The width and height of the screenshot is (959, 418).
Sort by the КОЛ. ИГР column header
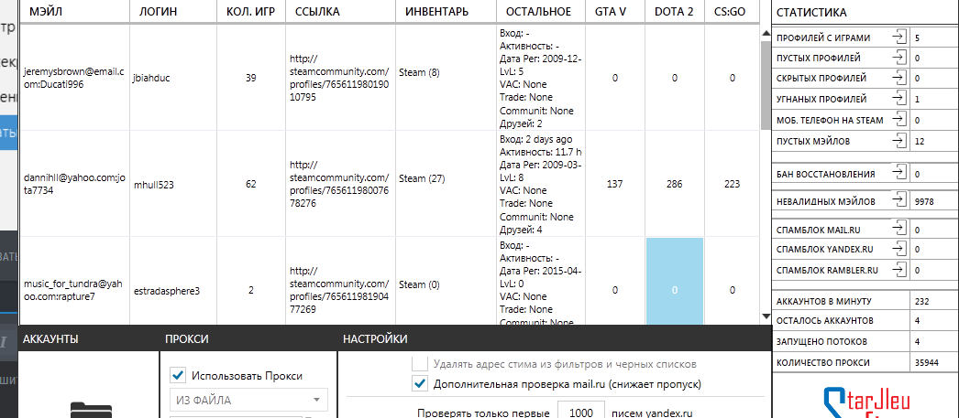(251, 12)
